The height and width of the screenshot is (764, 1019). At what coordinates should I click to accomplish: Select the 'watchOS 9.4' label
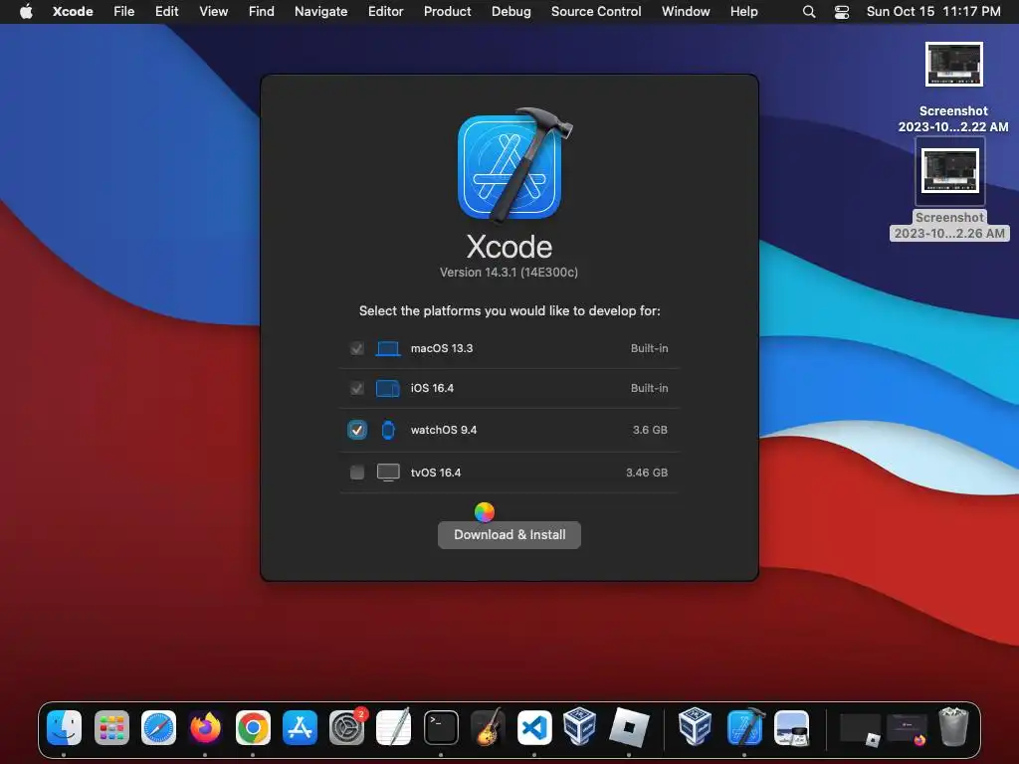(x=443, y=430)
